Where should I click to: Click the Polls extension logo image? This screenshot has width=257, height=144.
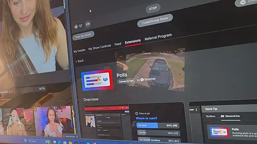point(97,80)
